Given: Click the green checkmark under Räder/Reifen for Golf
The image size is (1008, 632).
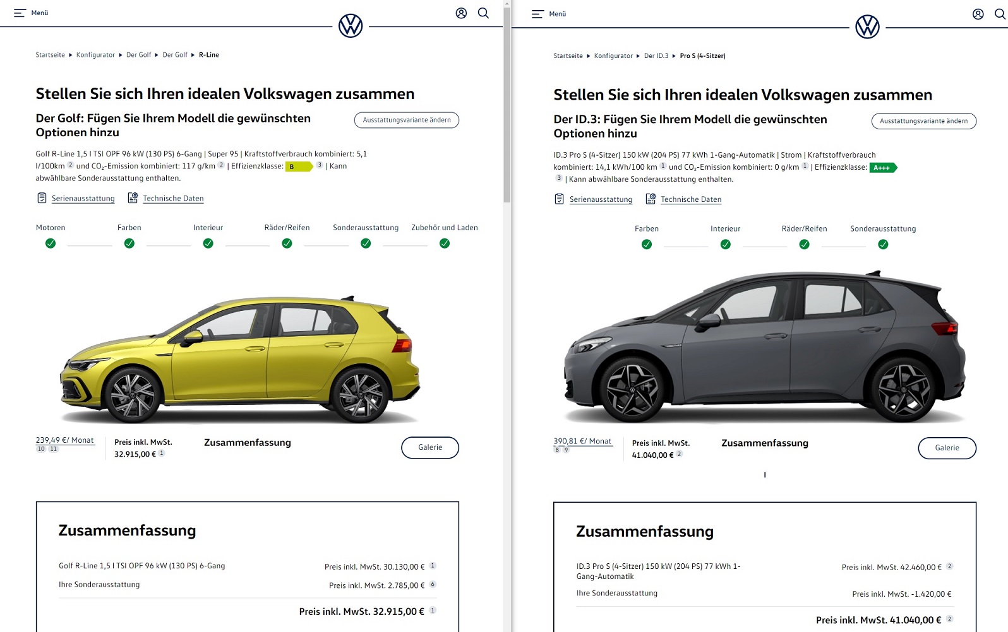Looking at the screenshot, I should (x=287, y=243).
